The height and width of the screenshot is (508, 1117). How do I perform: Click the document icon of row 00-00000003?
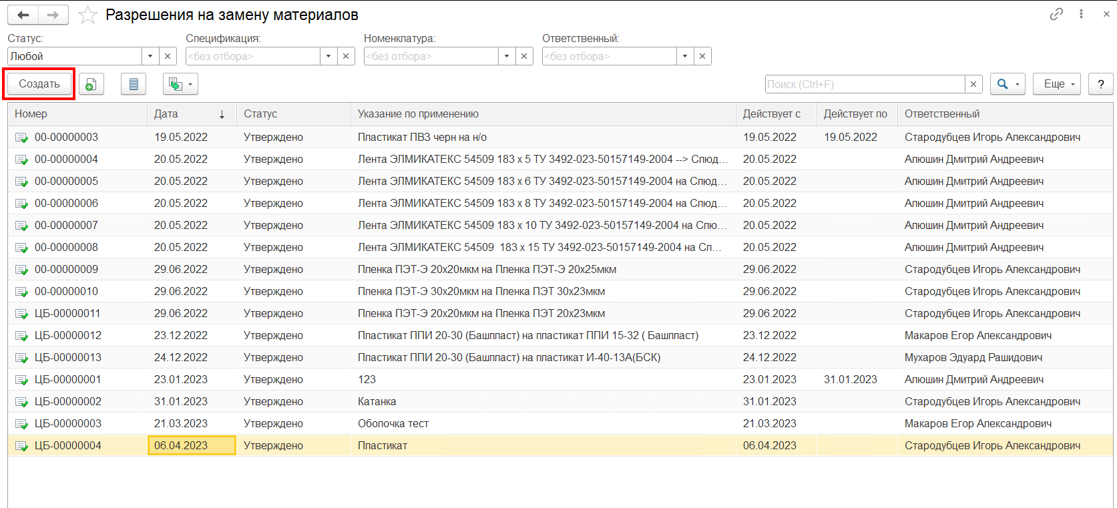(21, 138)
